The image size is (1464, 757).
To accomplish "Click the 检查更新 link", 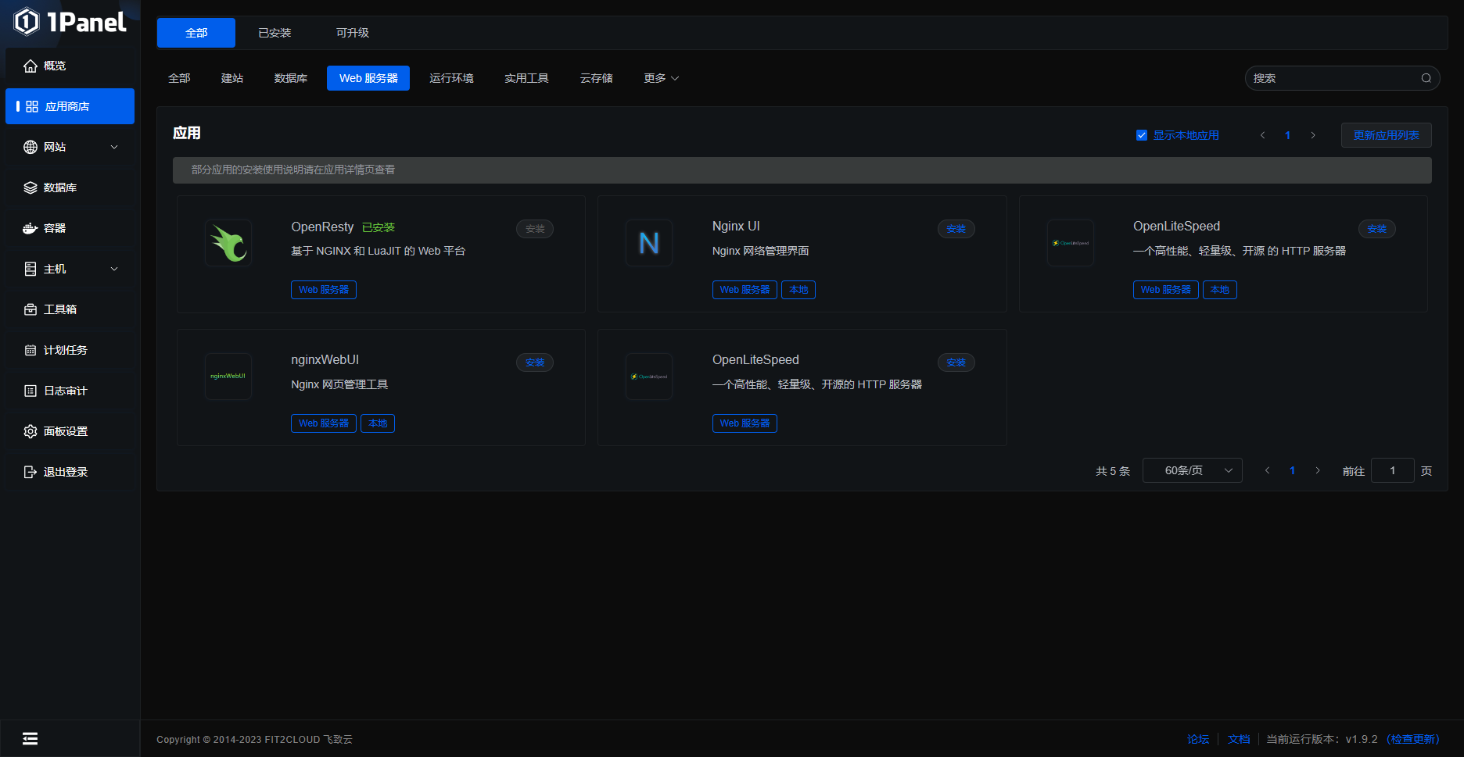I will pos(1413,739).
